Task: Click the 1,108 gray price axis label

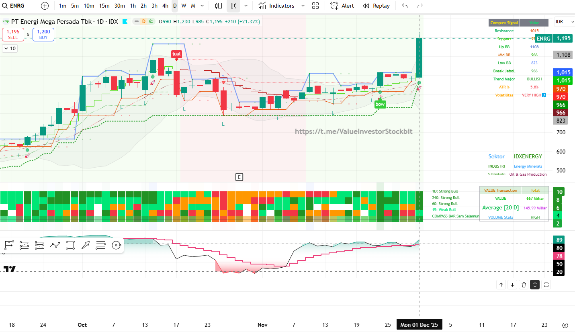Action: 563,55
